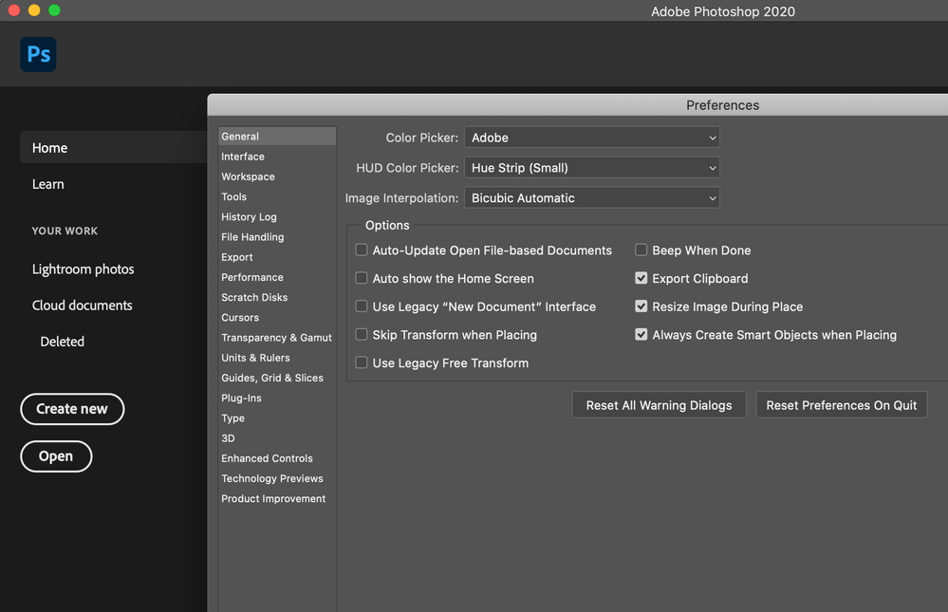
Task: Click the Create new button
Action: pos(72,409)
